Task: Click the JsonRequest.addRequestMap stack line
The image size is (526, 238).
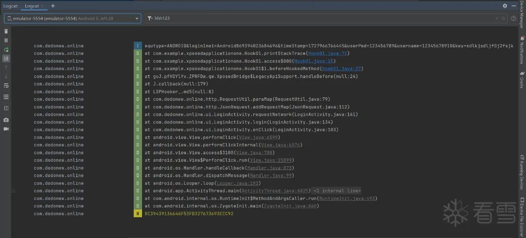Action: point(247,107)
